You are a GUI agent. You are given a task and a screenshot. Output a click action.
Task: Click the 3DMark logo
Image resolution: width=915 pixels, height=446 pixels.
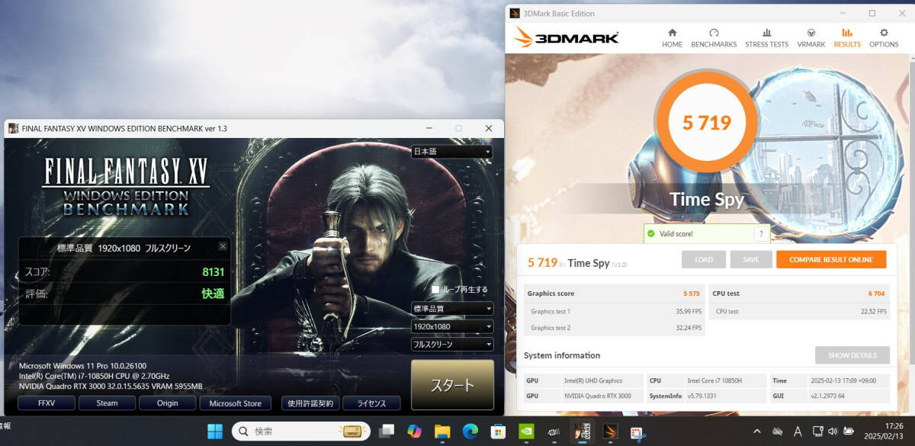566,37
